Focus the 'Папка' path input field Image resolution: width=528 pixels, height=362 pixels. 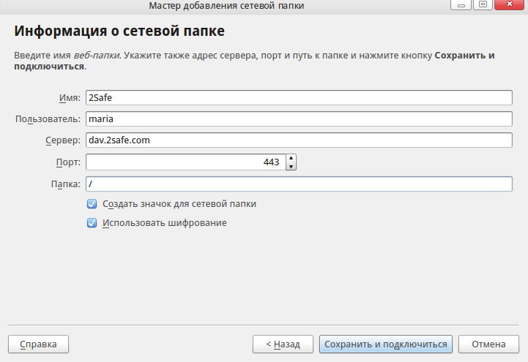299,184
